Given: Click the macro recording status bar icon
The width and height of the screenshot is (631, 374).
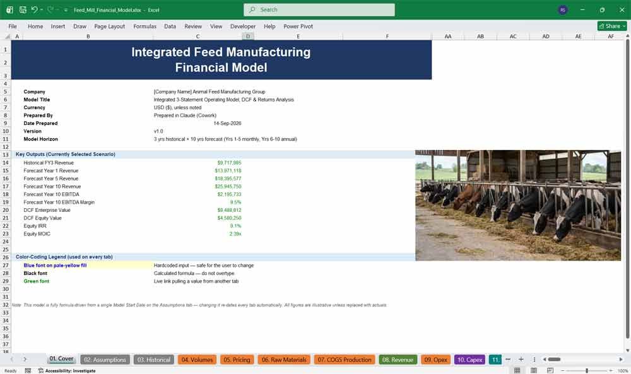Looking at the screenshot, I should coord(28,371).
